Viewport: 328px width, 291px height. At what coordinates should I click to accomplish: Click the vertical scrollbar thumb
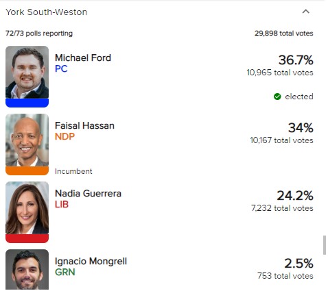pyautogui.click(x=325, y=245)
